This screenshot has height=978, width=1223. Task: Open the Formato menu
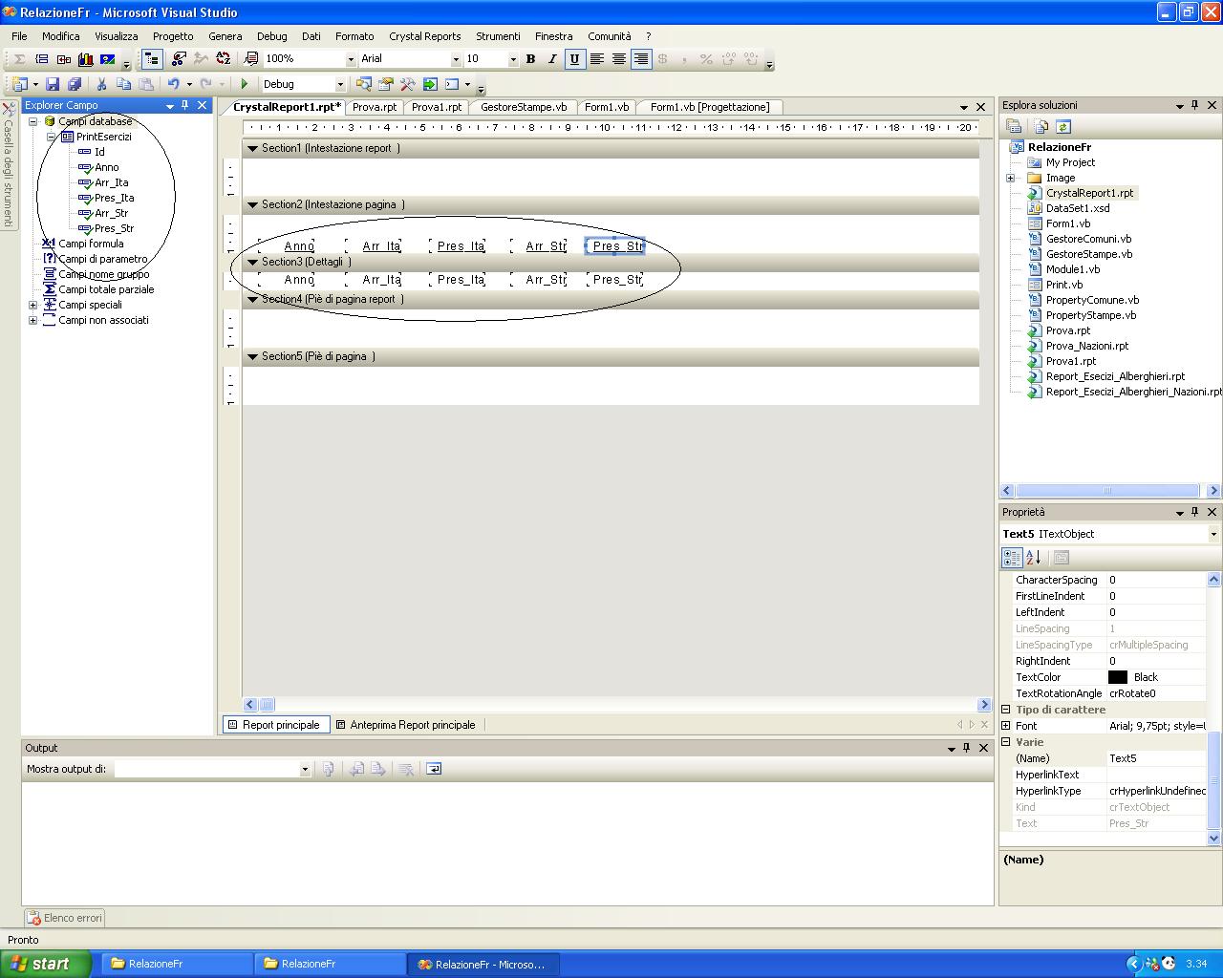354,36
